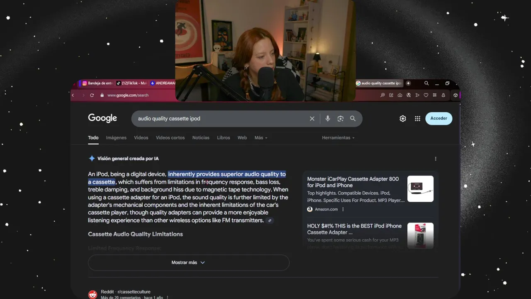This screenshot has width=531, height=299.
Task: Switch to the Bandeja de entrada Instagram tab
Action: [97, 83]
